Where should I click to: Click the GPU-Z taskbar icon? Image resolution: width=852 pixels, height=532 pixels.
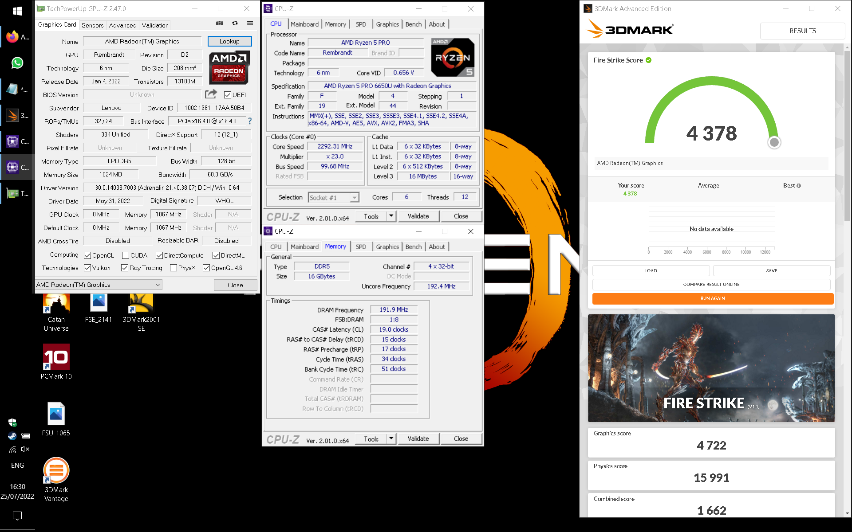12,193
